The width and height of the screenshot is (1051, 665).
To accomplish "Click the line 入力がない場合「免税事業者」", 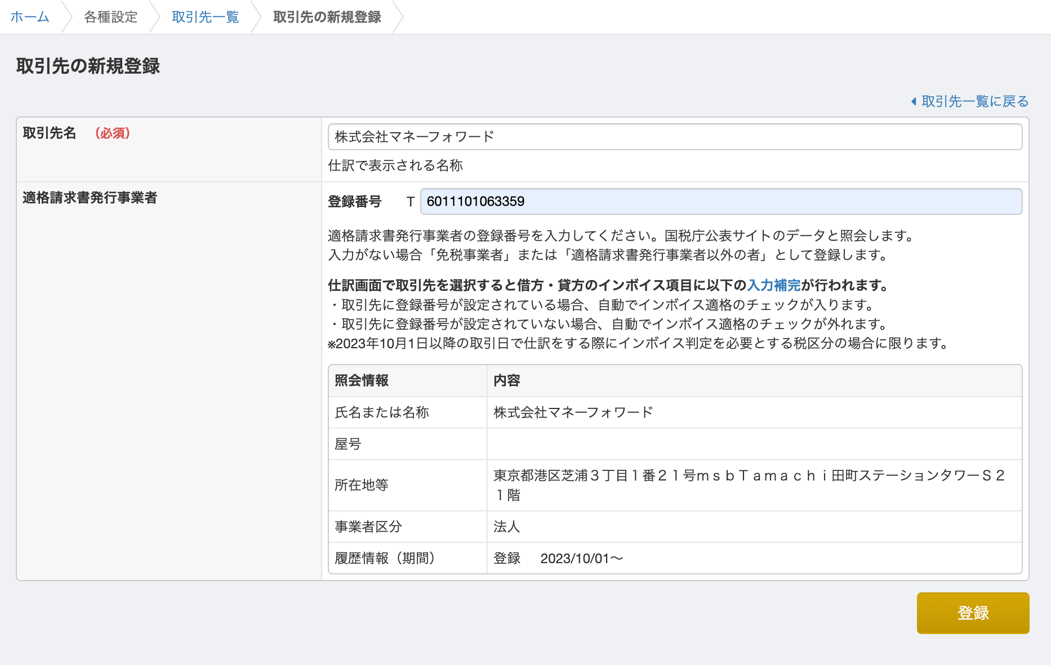I will (x=608, y=255).
